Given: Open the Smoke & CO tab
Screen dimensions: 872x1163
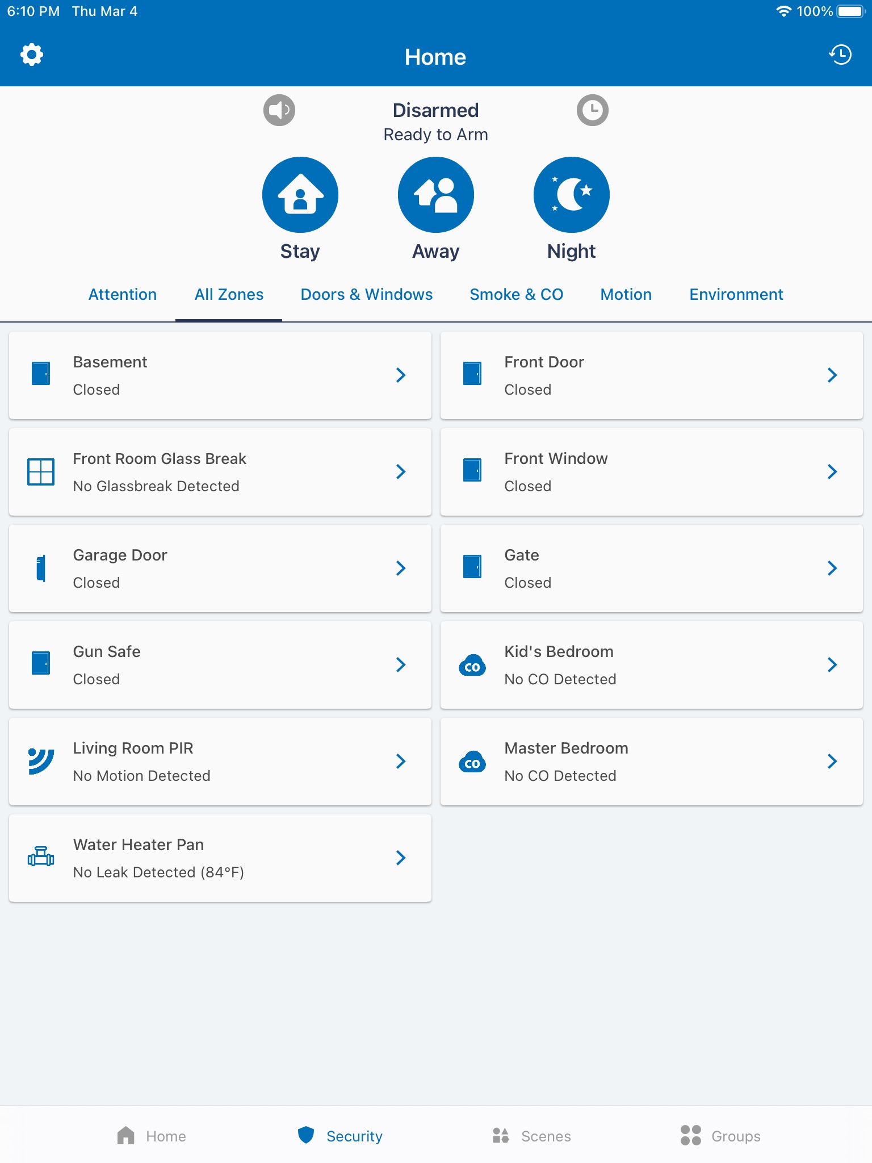Looking at the screenshot, I should pyautogui.click(x=517, y=295).
